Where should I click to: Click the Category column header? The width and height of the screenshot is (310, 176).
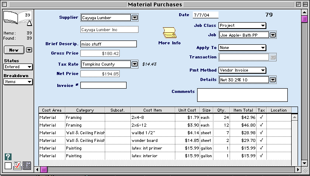(x=85, y=110)
